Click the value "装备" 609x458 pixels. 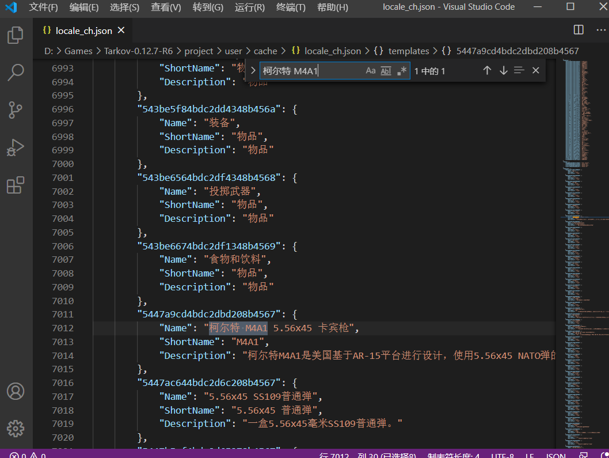pyautogui.click(x=219, y=123)
